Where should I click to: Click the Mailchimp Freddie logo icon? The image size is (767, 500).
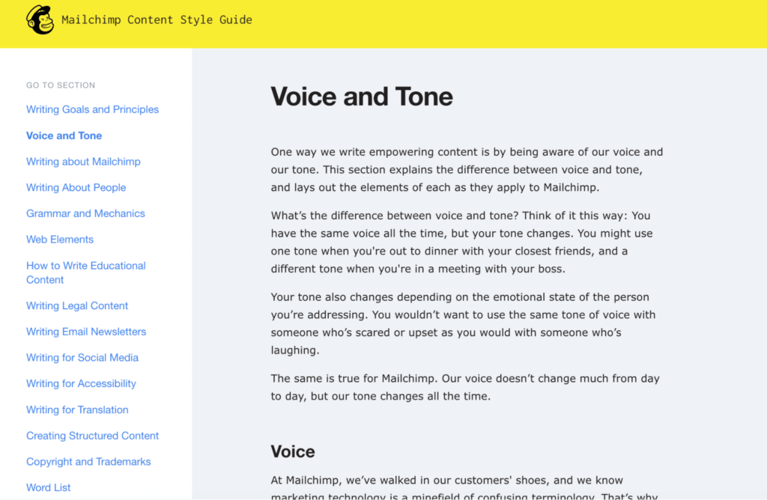pos(40,20)
